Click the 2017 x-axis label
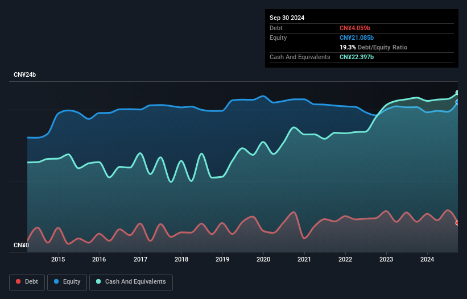 point(140,259)
